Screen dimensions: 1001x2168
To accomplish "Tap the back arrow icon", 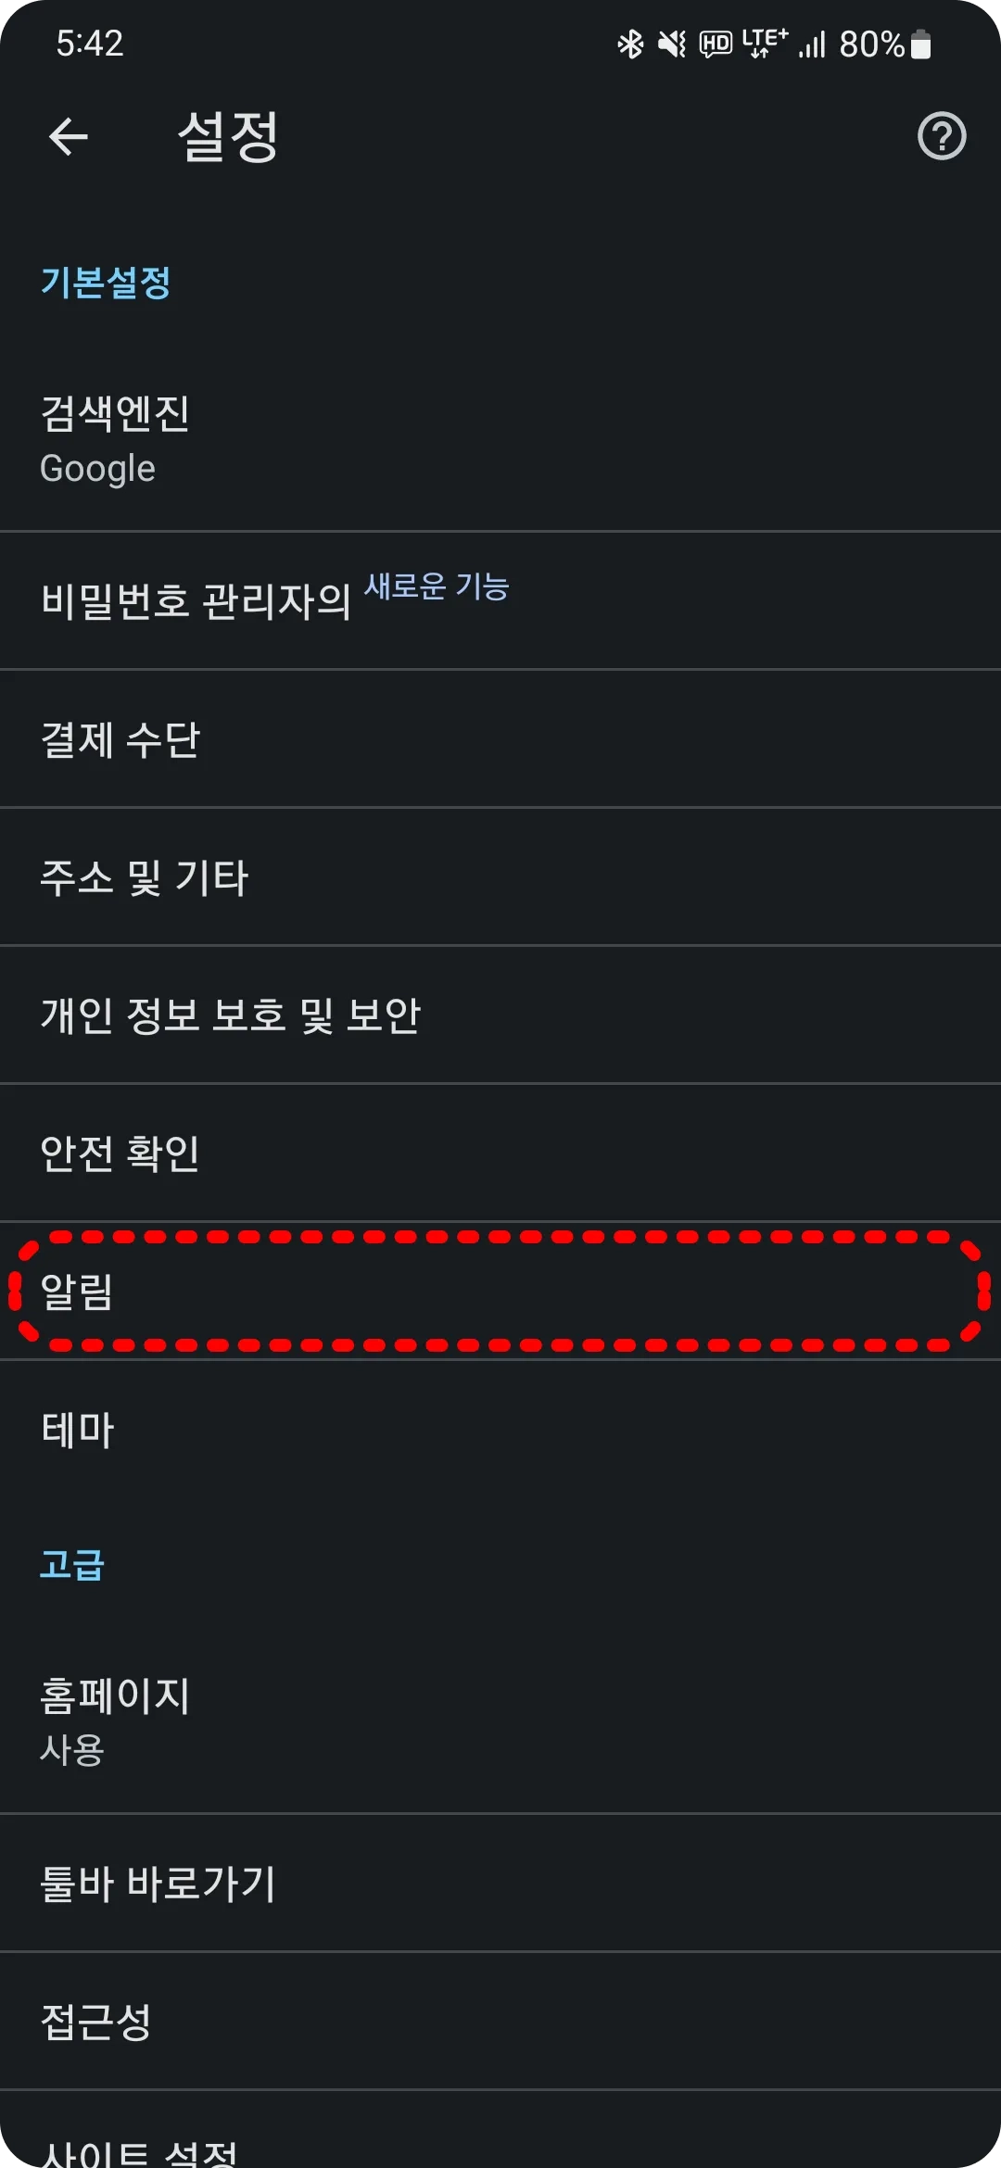I will (x=68, y=137).
